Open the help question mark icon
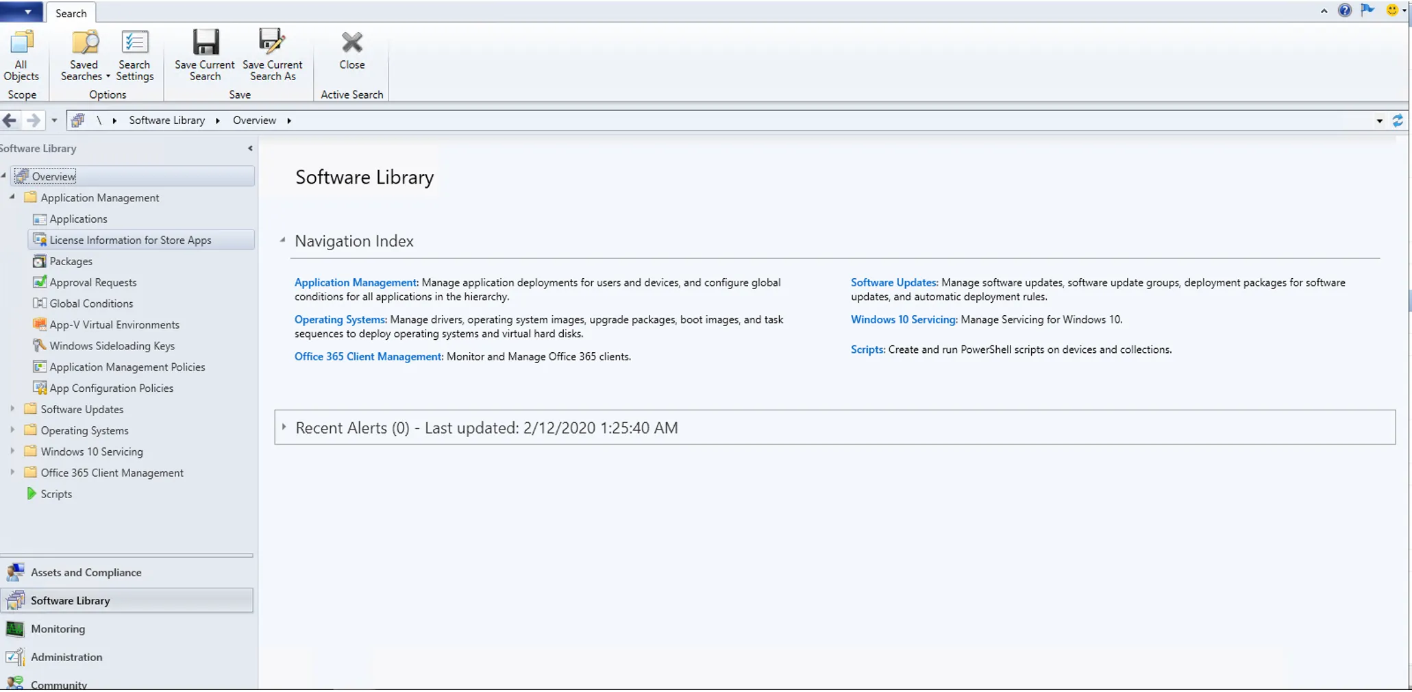The image size is (1412, 692). pos(1344,10)
